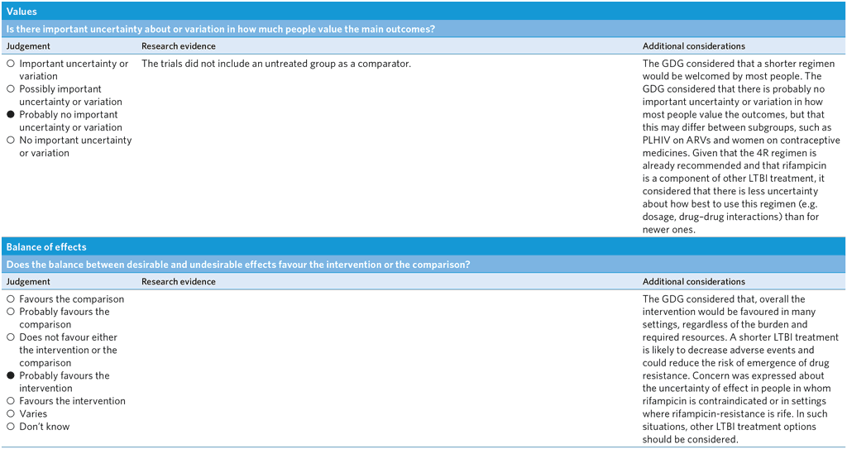Click the 'trials did not include untreated group' text
The image size is (847, 449).
(275, 64)
